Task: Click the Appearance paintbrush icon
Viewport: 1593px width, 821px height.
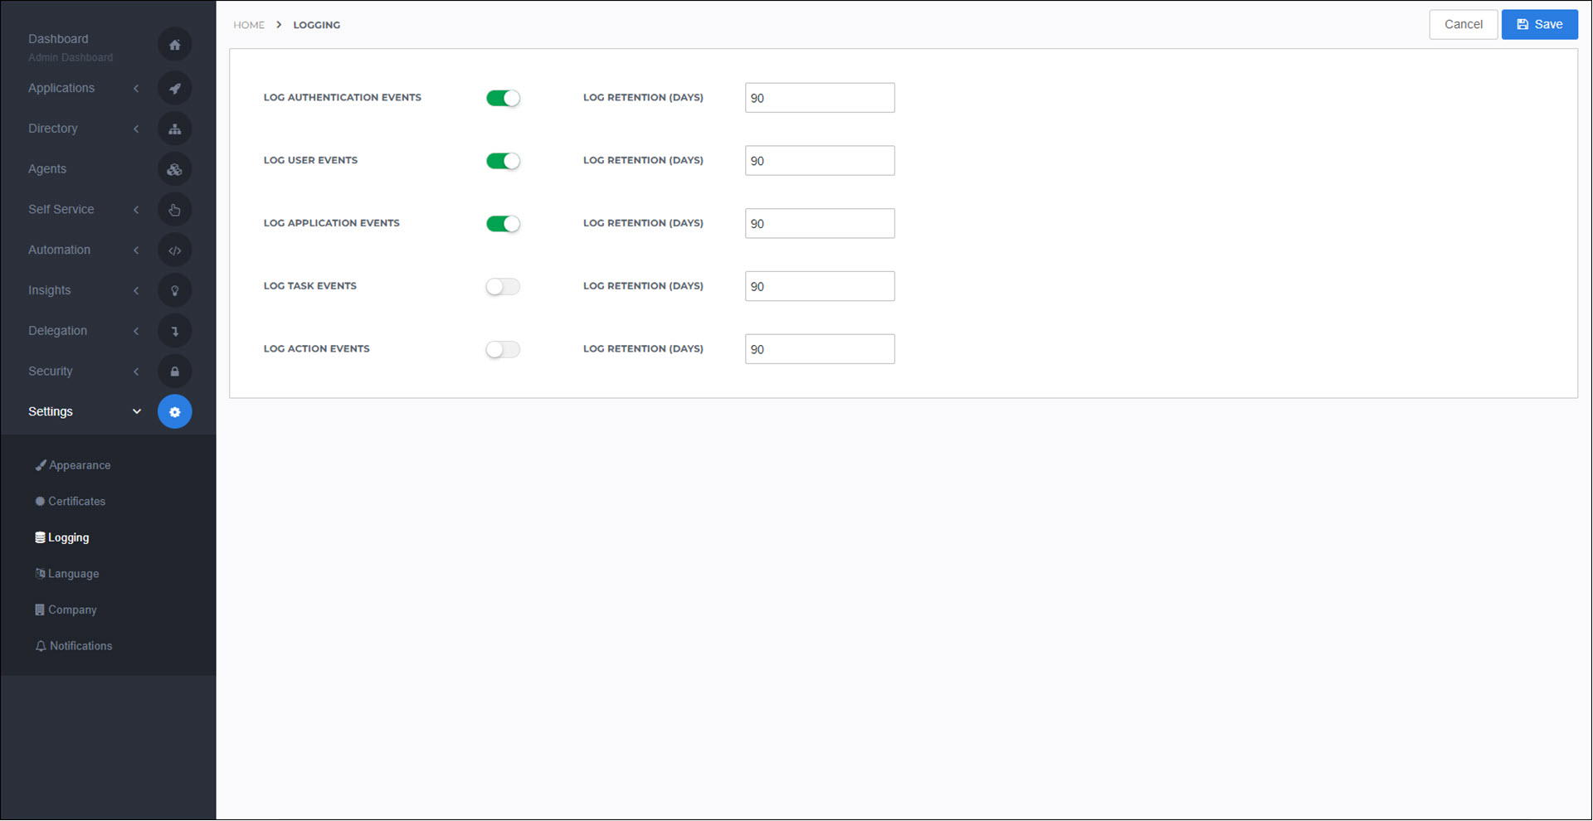Action: tap(40, 465)
